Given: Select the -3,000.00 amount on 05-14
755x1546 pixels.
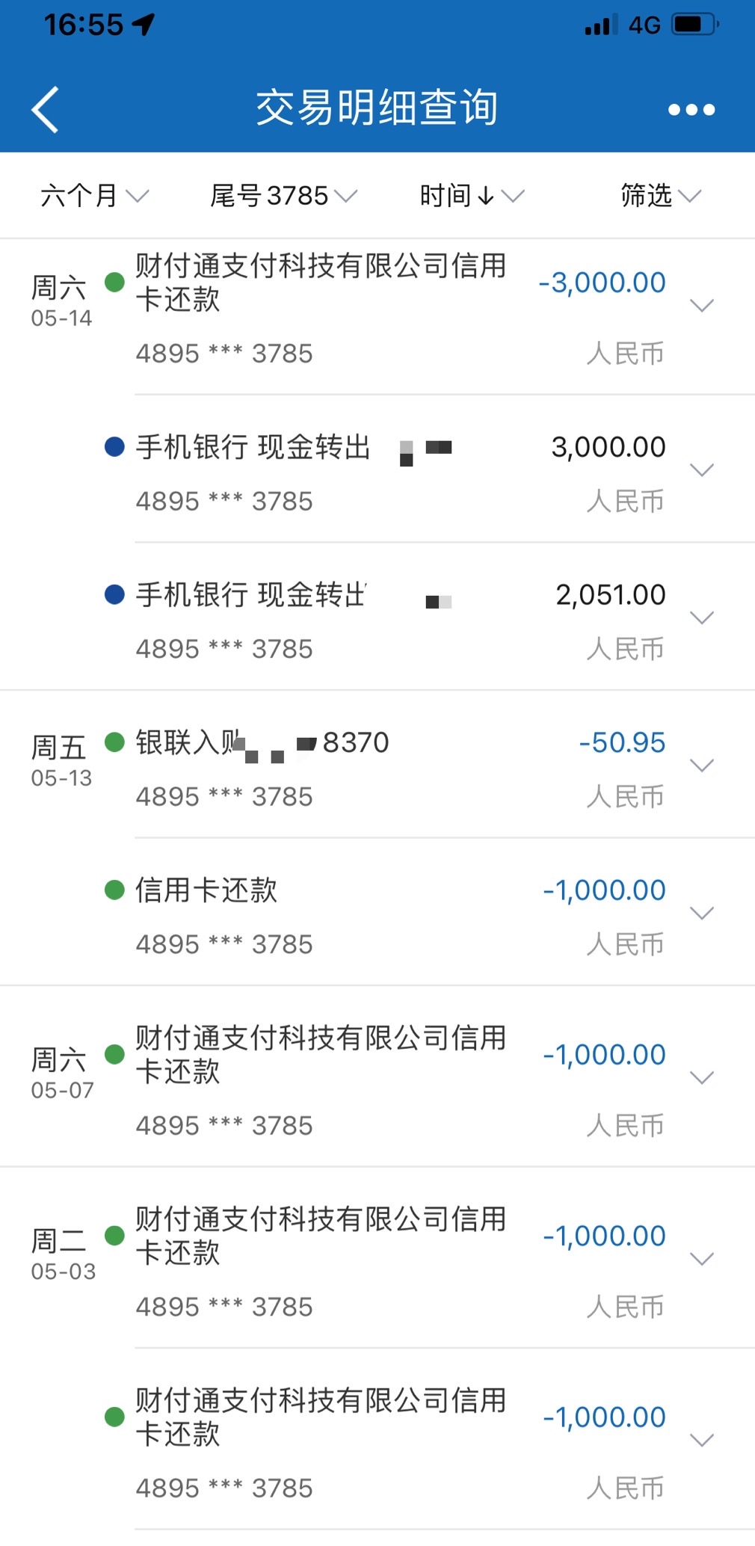Looking at the screenshot, I should coord(602,283).
